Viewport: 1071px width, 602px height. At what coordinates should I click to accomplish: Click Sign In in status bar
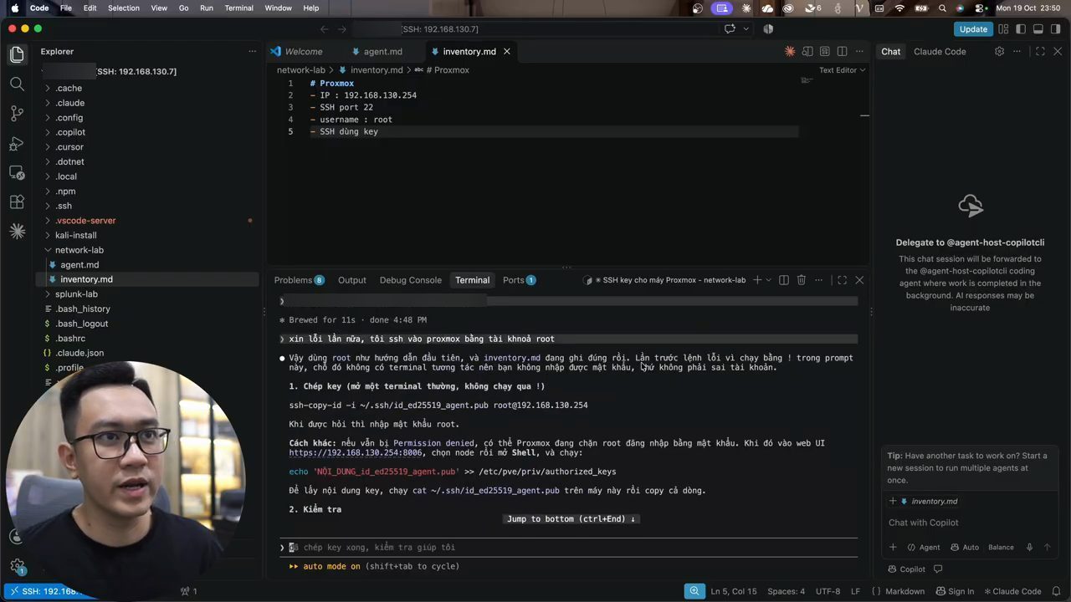[x=956, y=591]
